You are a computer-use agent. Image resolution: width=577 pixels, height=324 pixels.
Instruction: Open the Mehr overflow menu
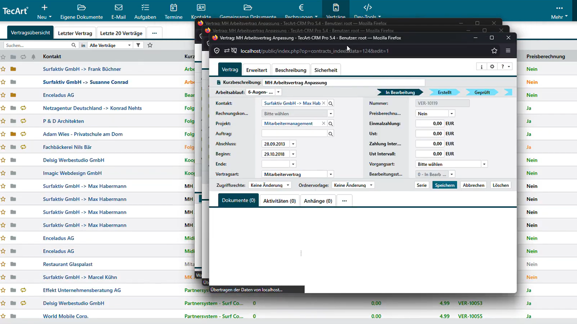[559, 12]
